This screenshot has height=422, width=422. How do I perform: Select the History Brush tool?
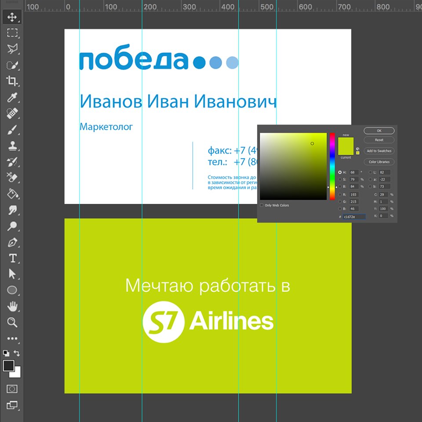[x=12, y=162]
